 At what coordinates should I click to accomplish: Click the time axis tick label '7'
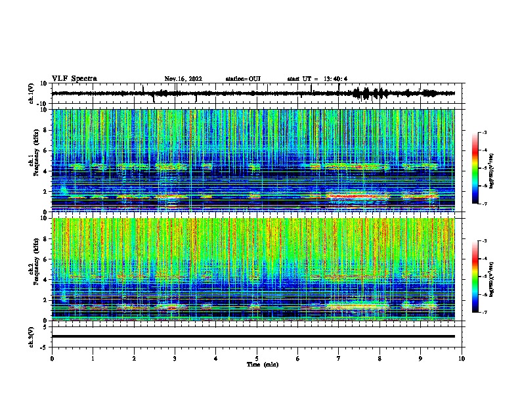(339, 359)
